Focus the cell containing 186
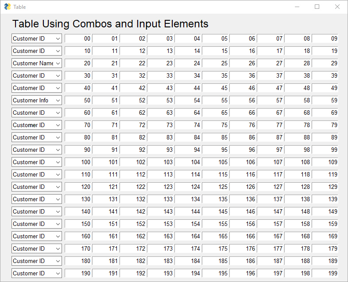 pos(243,261)
